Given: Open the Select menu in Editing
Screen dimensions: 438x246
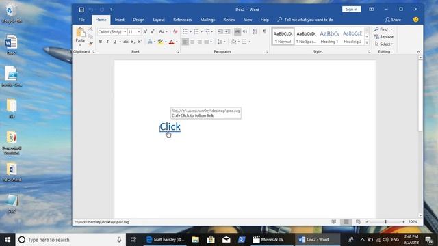Looking at the screenshot, I should (384, 44).
